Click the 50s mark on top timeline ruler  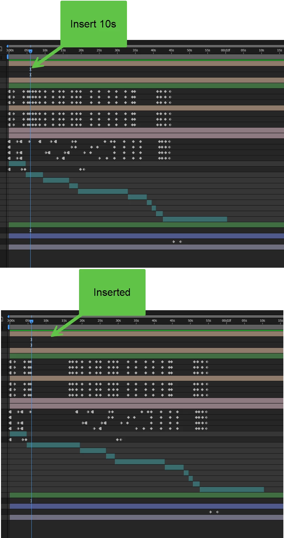(189, 50)
